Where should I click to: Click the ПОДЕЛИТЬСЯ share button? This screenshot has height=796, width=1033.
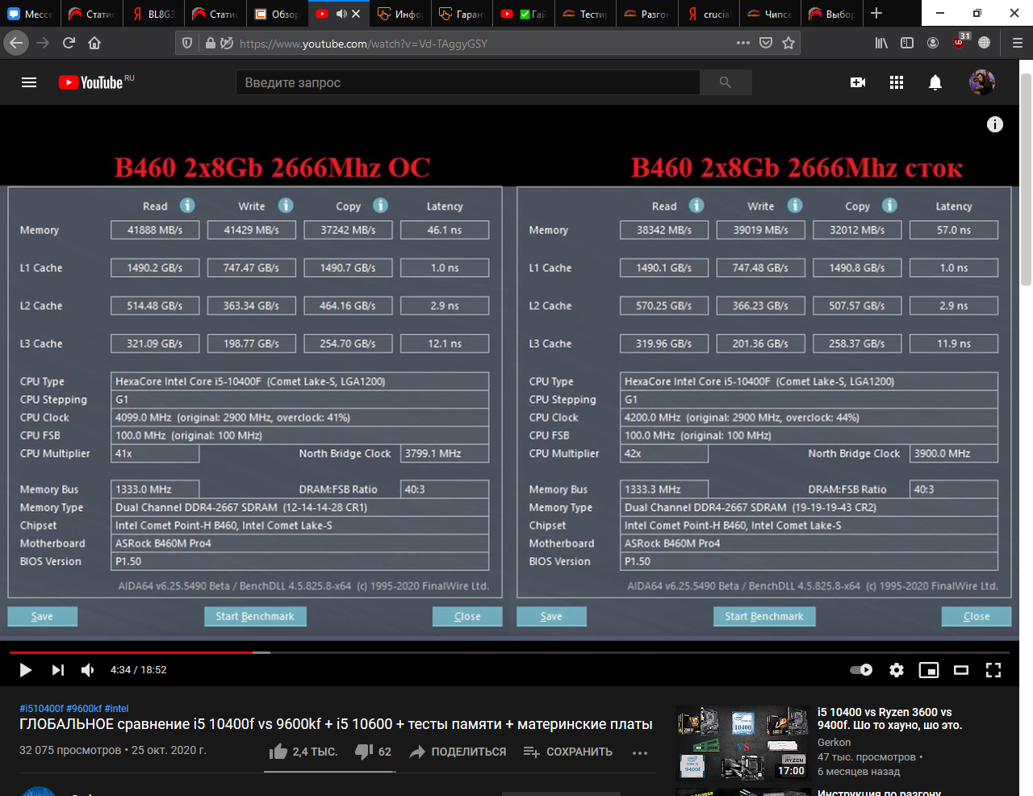pos(458,752)
